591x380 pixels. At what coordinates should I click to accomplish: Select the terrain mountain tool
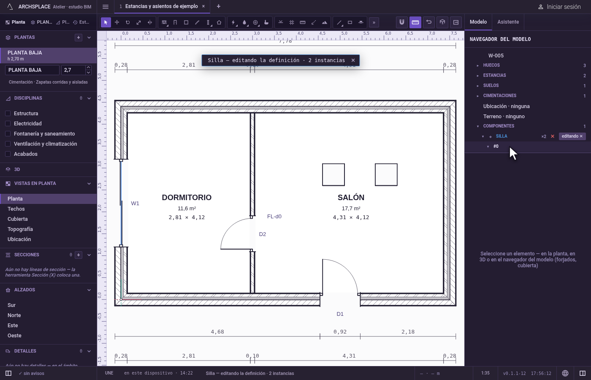(325, 22)
